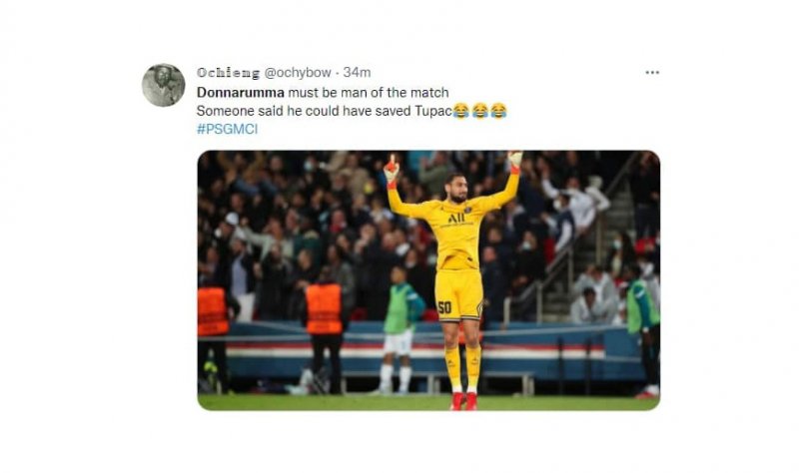The height and width of the screenshot is (473, 799).
Task: Click the bold Donnarumma keyword
Action: (240, 93)
